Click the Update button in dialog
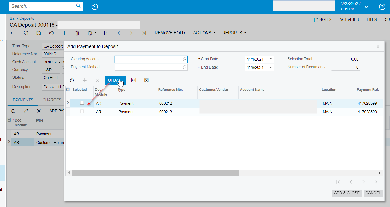 [x=115, y=80]
